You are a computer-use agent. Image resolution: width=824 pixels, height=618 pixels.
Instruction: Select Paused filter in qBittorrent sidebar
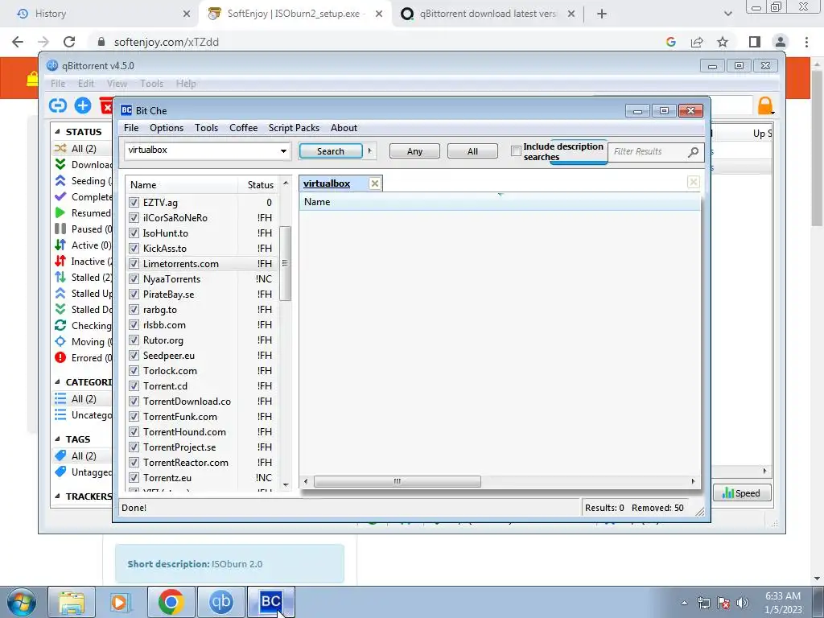click(83, 229)
